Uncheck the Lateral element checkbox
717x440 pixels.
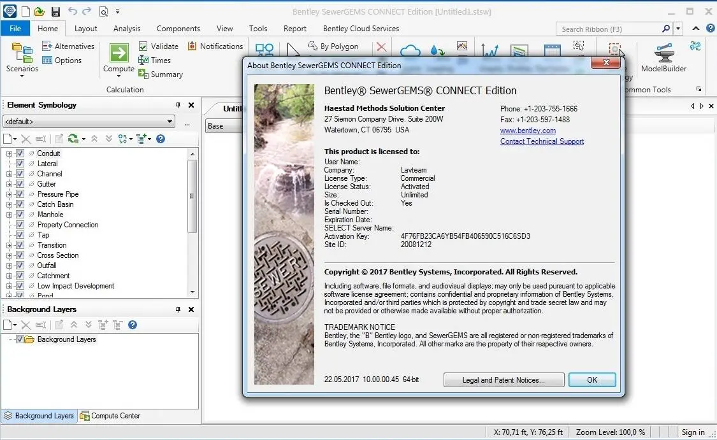20,164
